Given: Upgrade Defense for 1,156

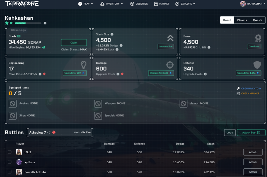Looking at the screenshot, I should tap(248, 73).
